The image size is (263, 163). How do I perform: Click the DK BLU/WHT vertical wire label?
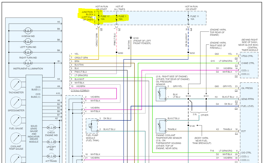click(186, 40)
